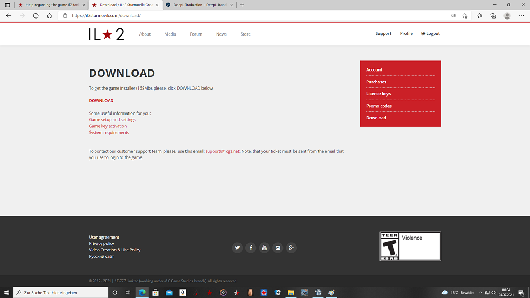Go to the browser home page icon
This screenshot has height=298, width=530.
49,15
